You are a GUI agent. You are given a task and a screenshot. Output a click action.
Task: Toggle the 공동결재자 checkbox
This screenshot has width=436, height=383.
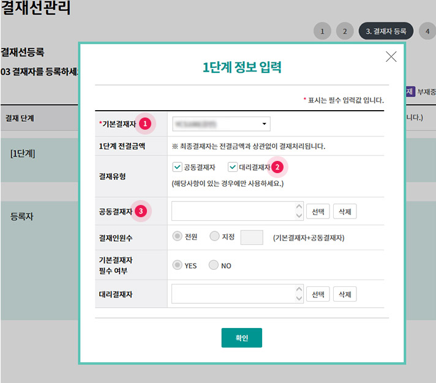[178, 166]
